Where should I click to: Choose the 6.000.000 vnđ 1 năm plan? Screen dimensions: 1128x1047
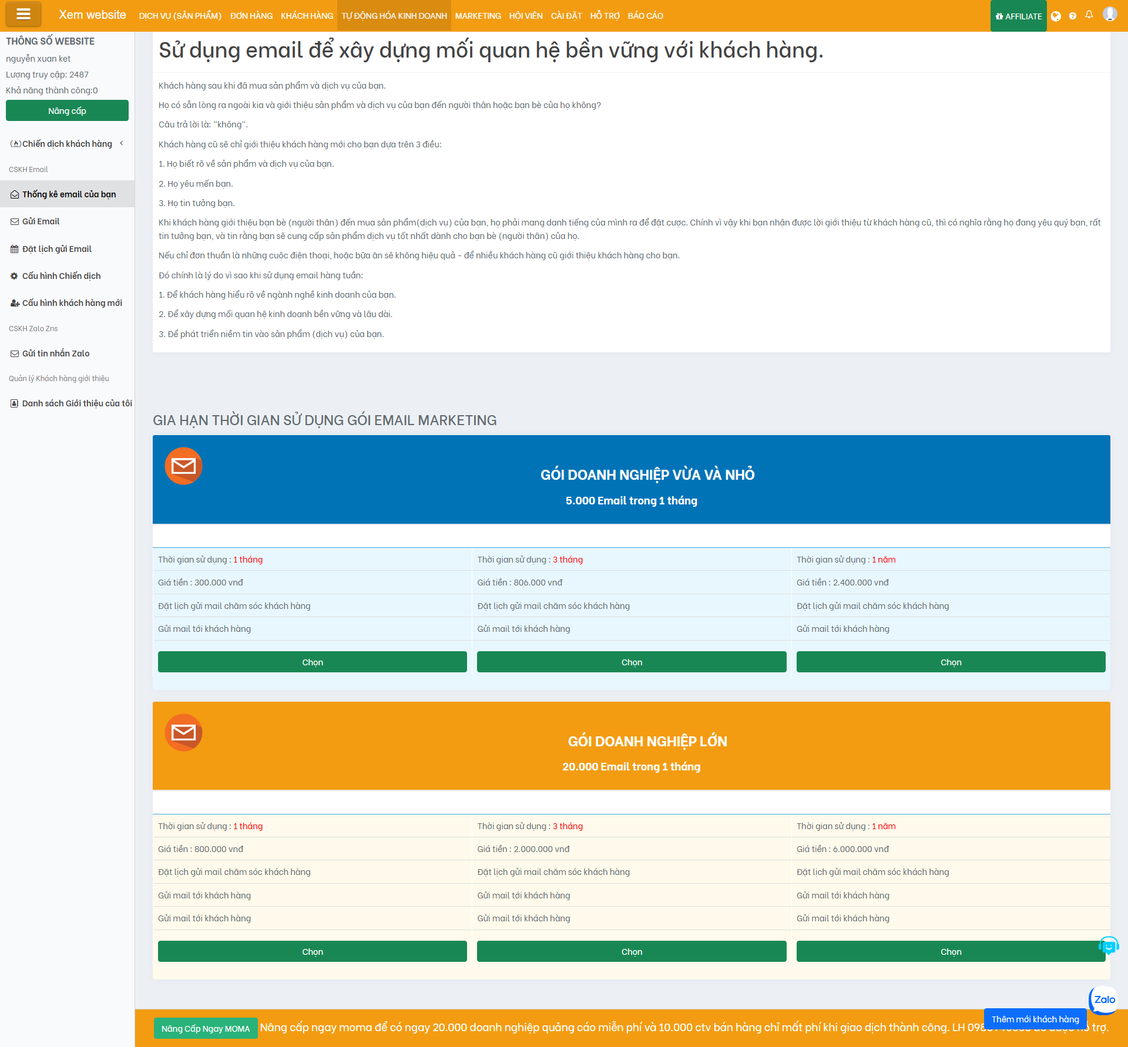(x=950, y=952)
